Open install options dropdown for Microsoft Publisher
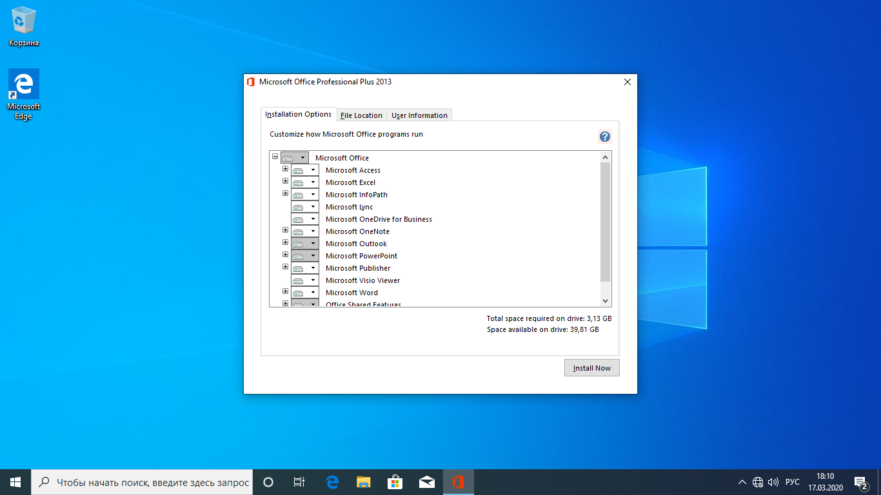Screen dimensions: 881x495 coord(305,268)
